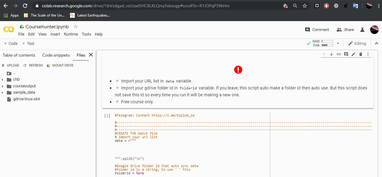Click the zoom out indicator in address bar
This screenshot has height=177, width=382.
click(x=295, y=6)
